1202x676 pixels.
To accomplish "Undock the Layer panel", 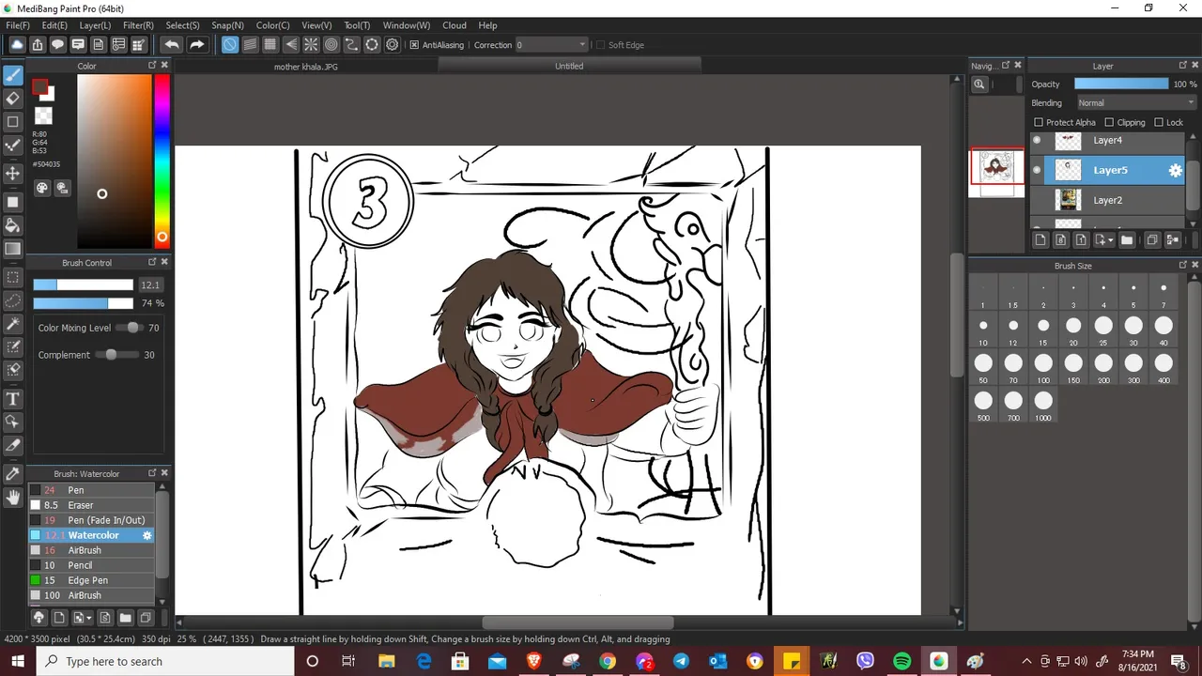I will click(1182, 66).
